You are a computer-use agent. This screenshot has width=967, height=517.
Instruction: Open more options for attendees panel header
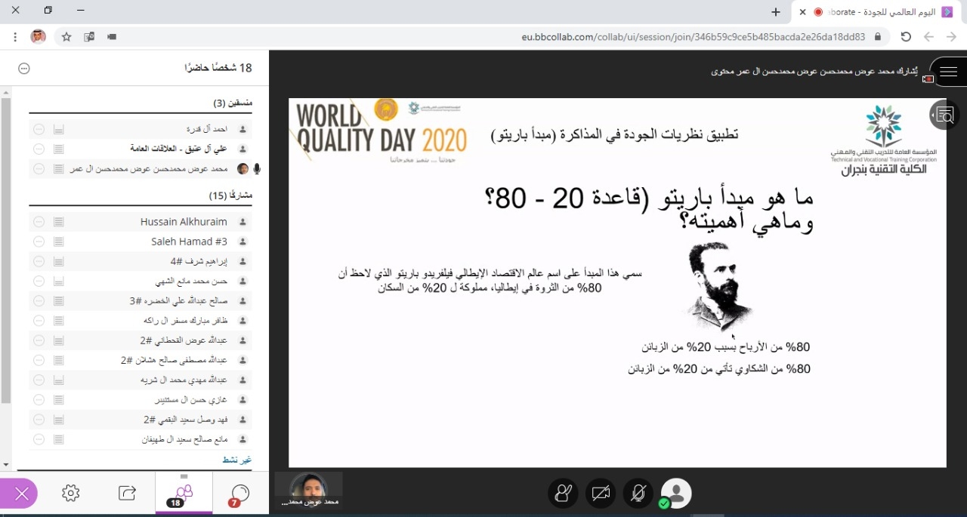pos(23,68)
